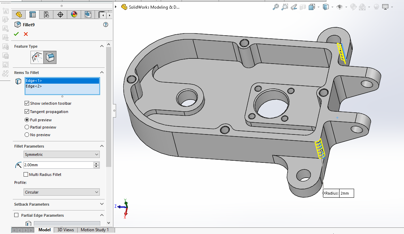This screenshot has height=234, width=404.
Task: Click the 2.00mm radius input field
Action: pos(58,165)
